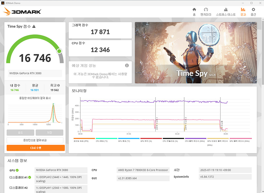Click 온라인으로 결과 비교
The image size is (264, 193).
pyautogui.click(x=35, y=140)
